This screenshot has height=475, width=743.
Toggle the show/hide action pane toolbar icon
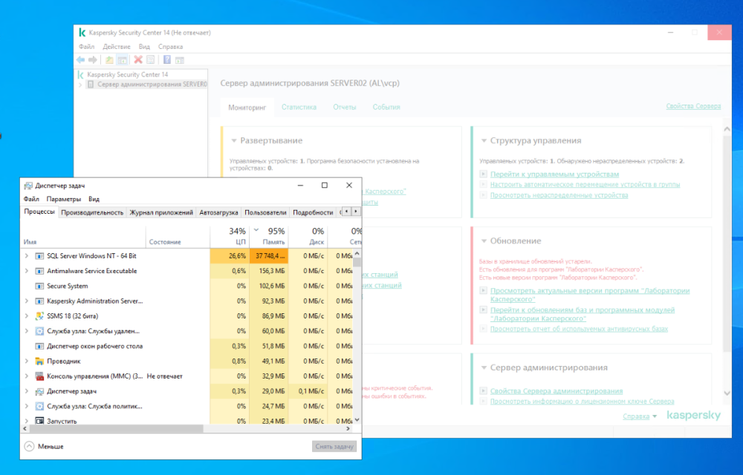click(180, 60)
